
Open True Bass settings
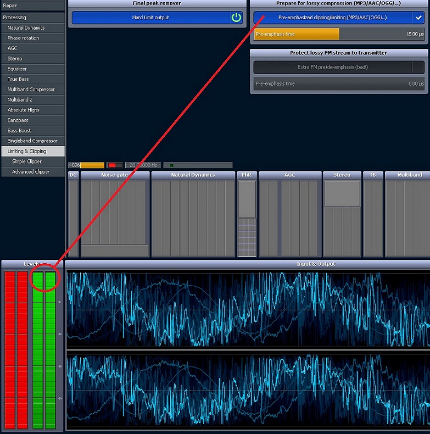(x=33, y=79)
